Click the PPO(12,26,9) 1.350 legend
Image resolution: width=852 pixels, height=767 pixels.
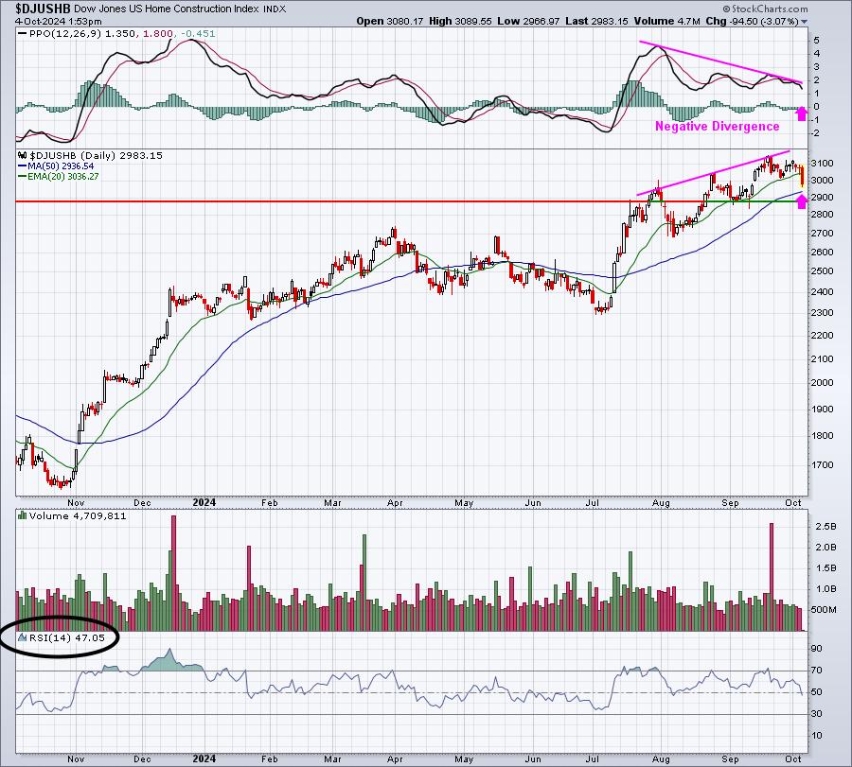click(x=82, y=34)
